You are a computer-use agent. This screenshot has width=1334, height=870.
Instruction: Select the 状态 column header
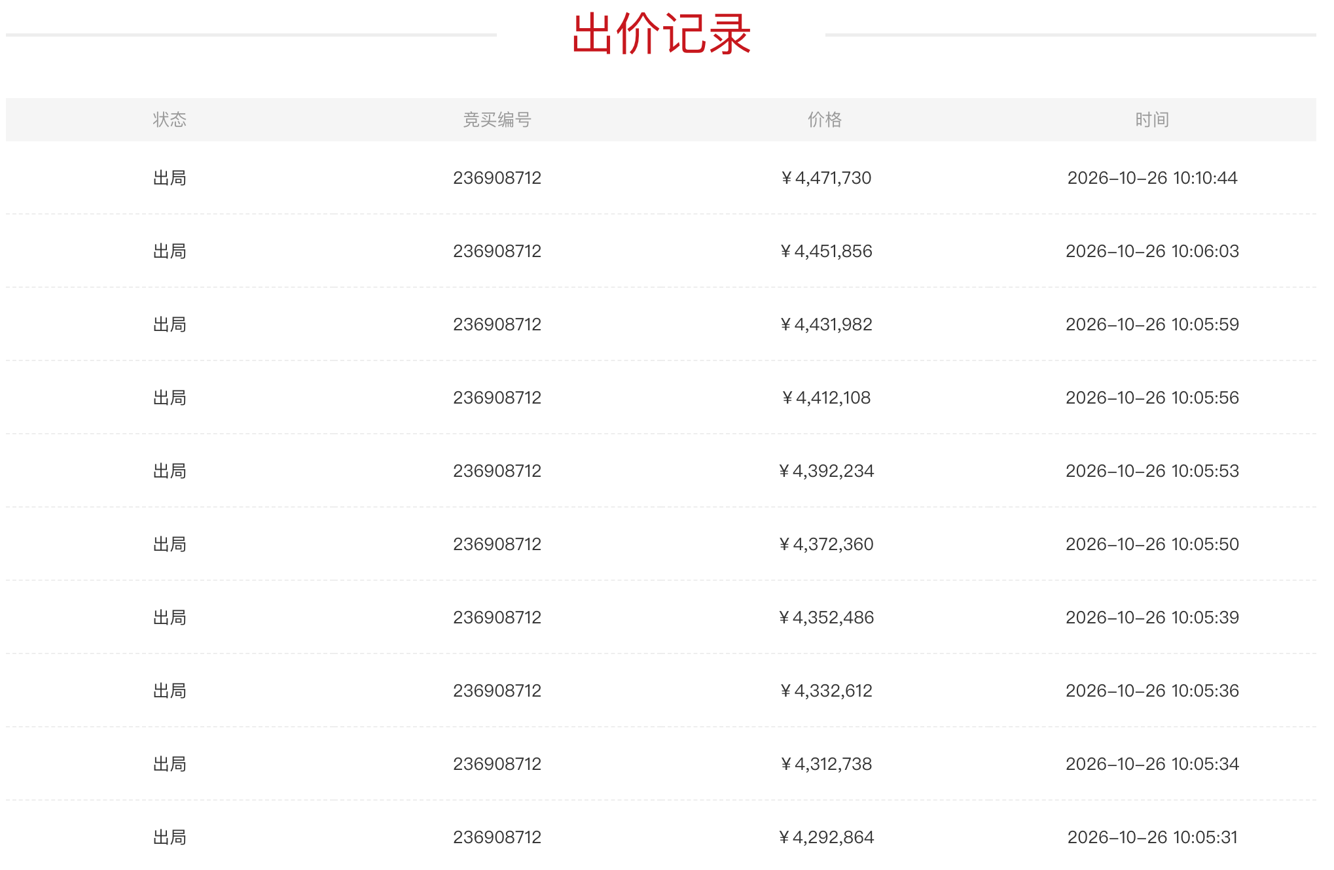pos(170,120)
